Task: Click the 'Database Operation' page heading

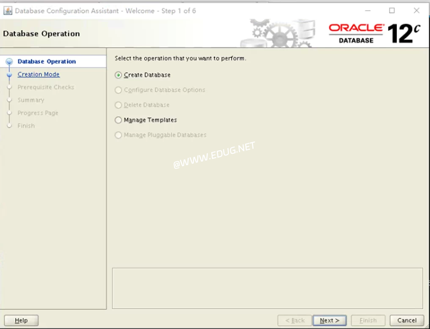Action: click(x=41, y=34)
